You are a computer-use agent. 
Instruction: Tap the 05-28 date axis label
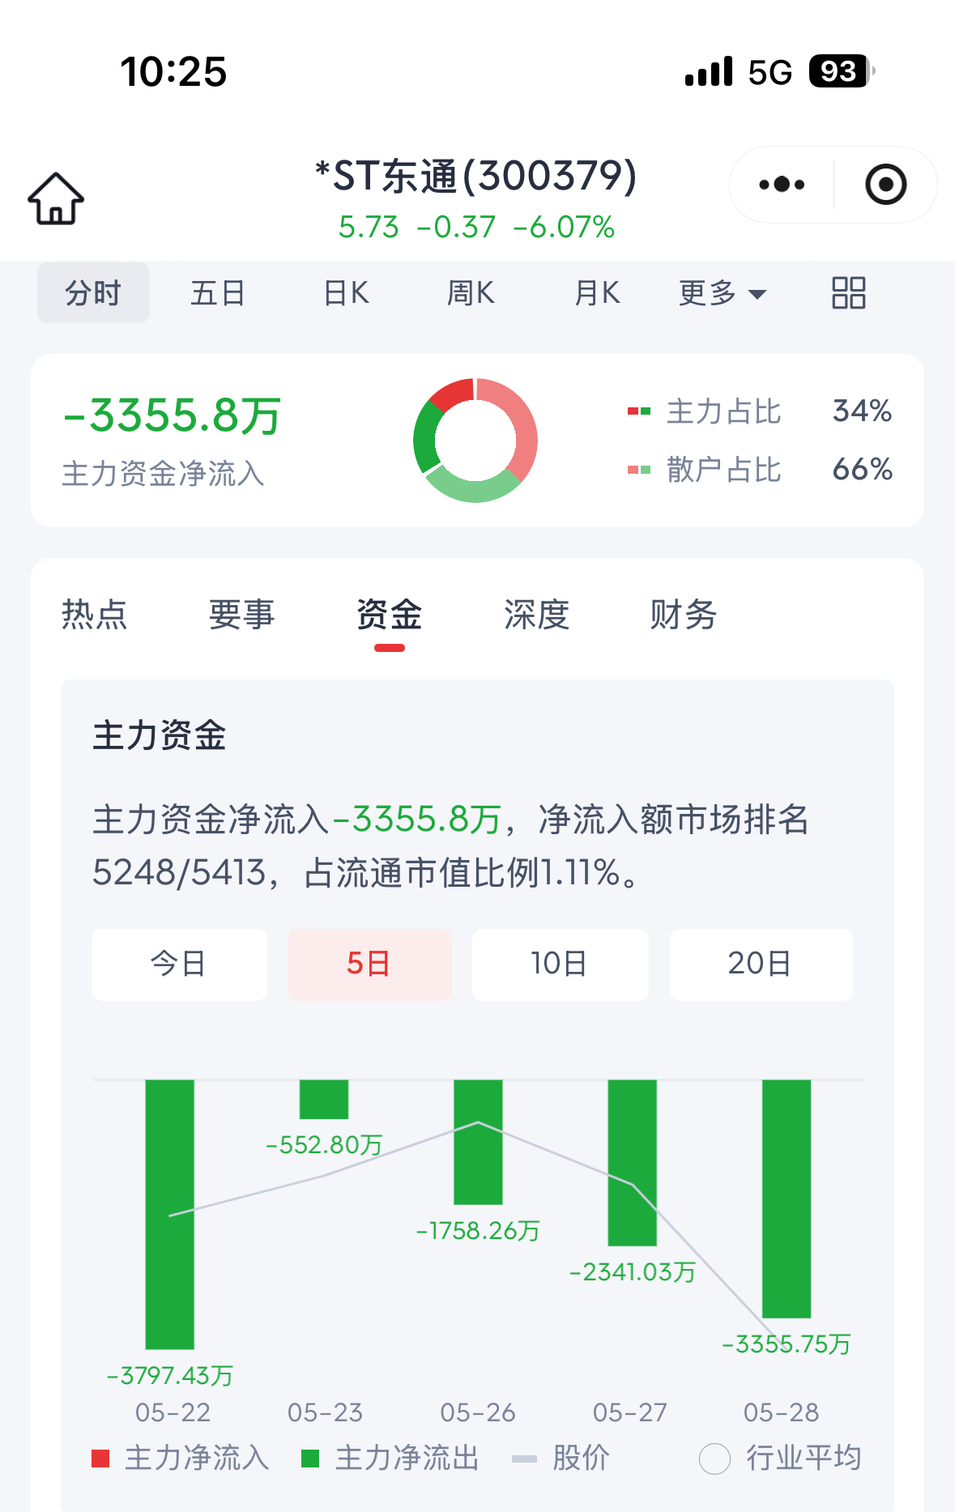point(782,1413)
